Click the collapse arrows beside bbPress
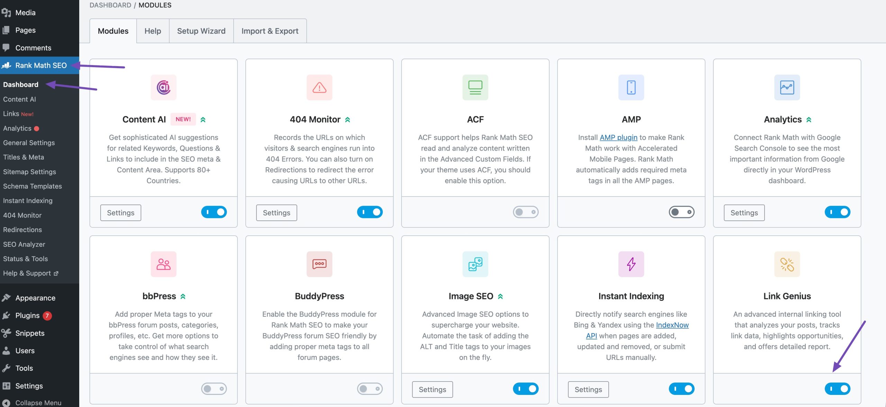The width and height of the screenshot is (886, 407). pos(184,296)
